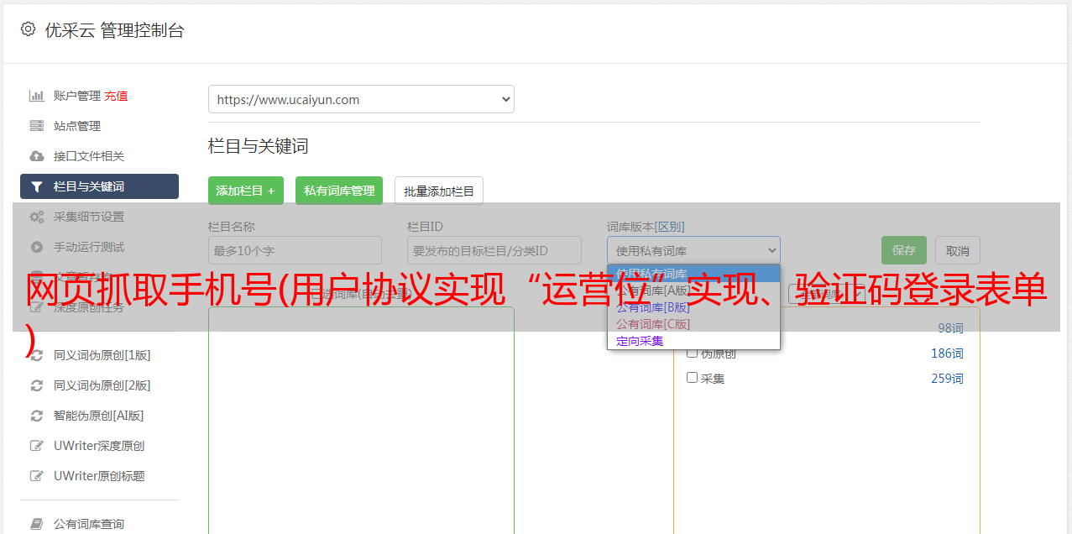Open the https://www.ucaiyun.com site dropdown
The width and height of the screenshot is (1072, 534).
(x=361, y=99)
